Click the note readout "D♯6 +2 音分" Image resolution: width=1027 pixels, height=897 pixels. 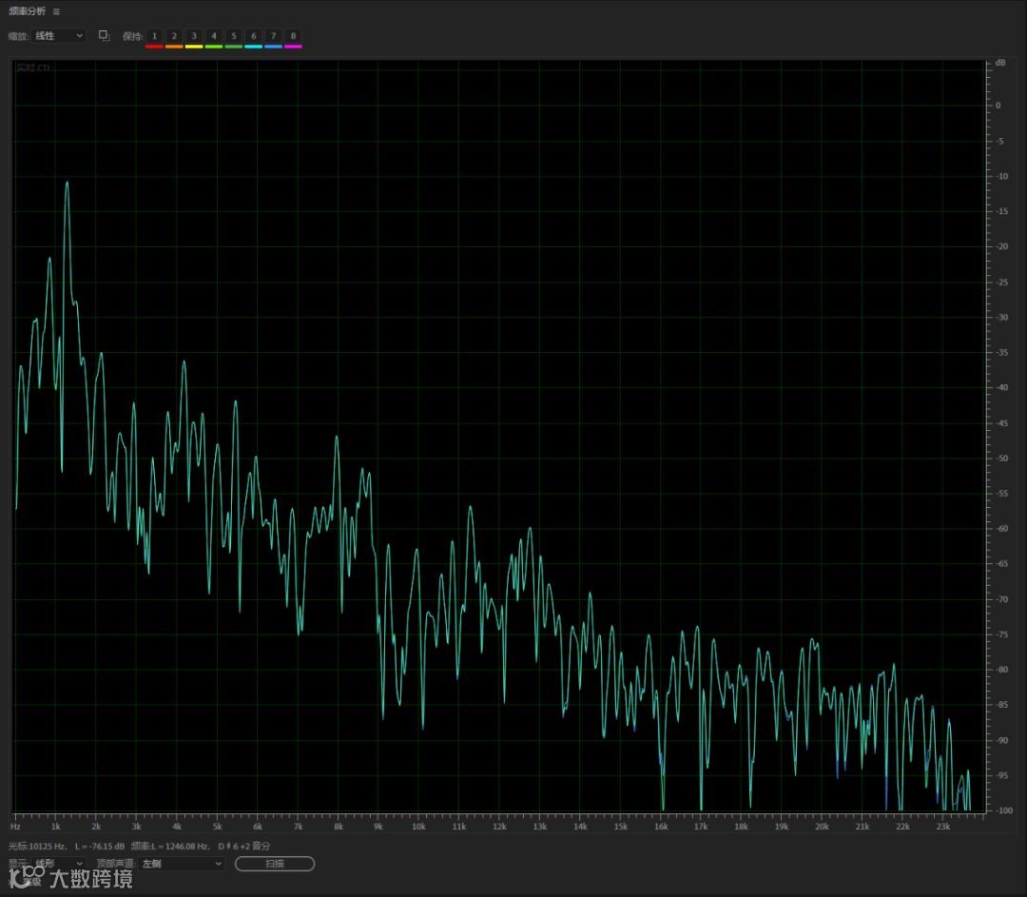click(x=244, y=846)
